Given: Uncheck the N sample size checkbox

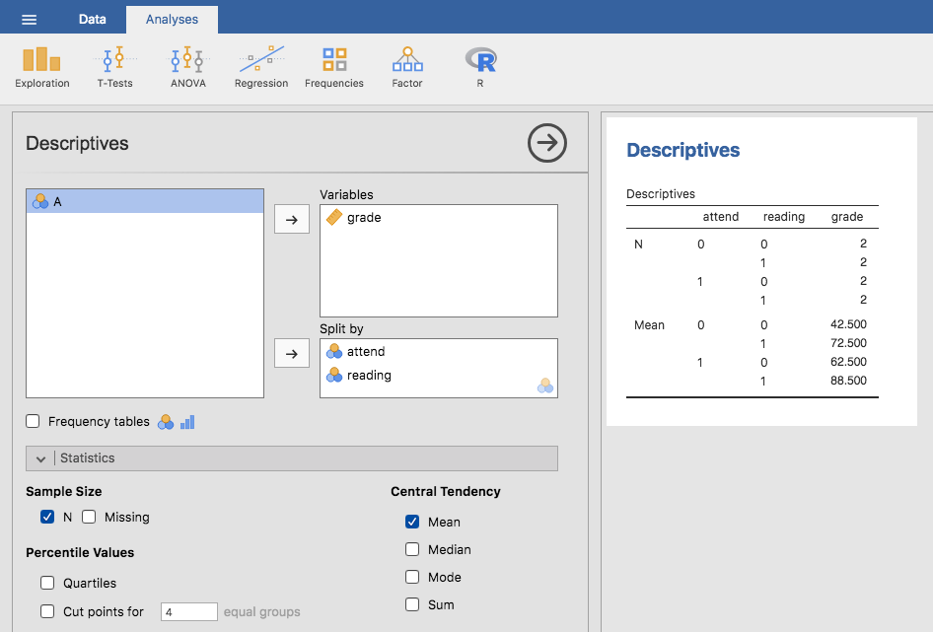Looking at the screenshot, I should (x=47, y=517).
